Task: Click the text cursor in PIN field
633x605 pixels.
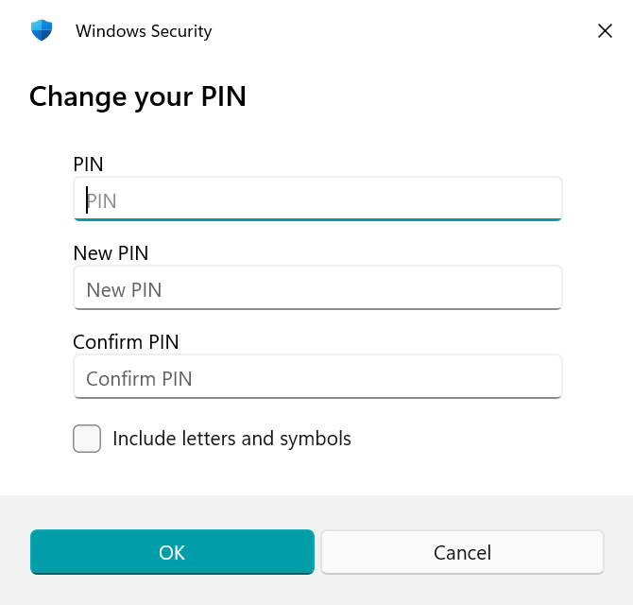Action: click(87, 199)
